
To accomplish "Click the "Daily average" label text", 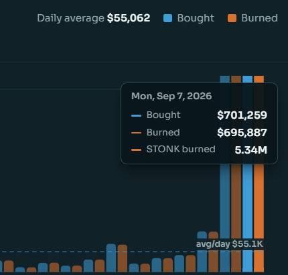I will tap(70, 18).
